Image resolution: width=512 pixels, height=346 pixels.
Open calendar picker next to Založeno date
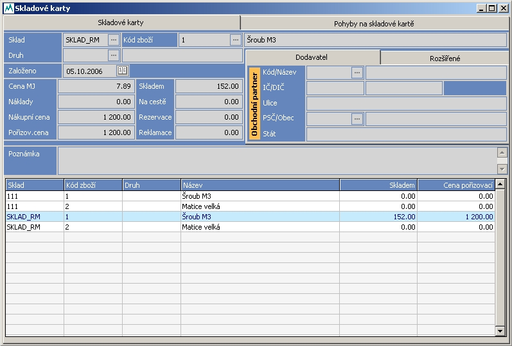122,71
